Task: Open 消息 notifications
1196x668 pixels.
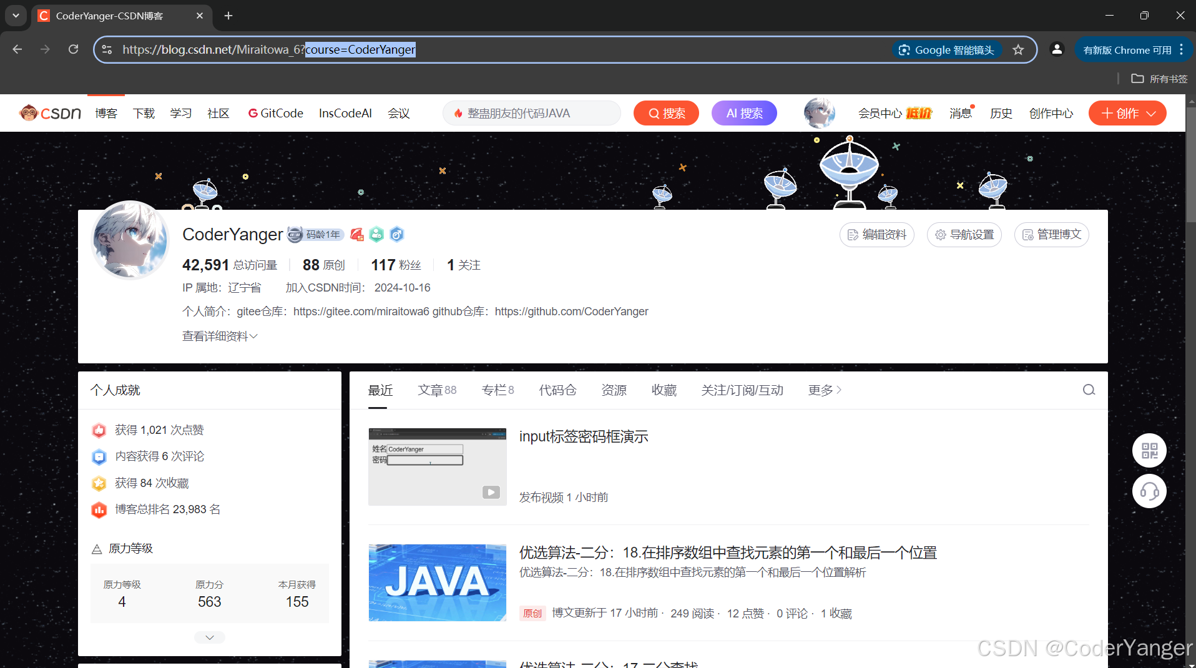Action: click(x=961, y=113)
